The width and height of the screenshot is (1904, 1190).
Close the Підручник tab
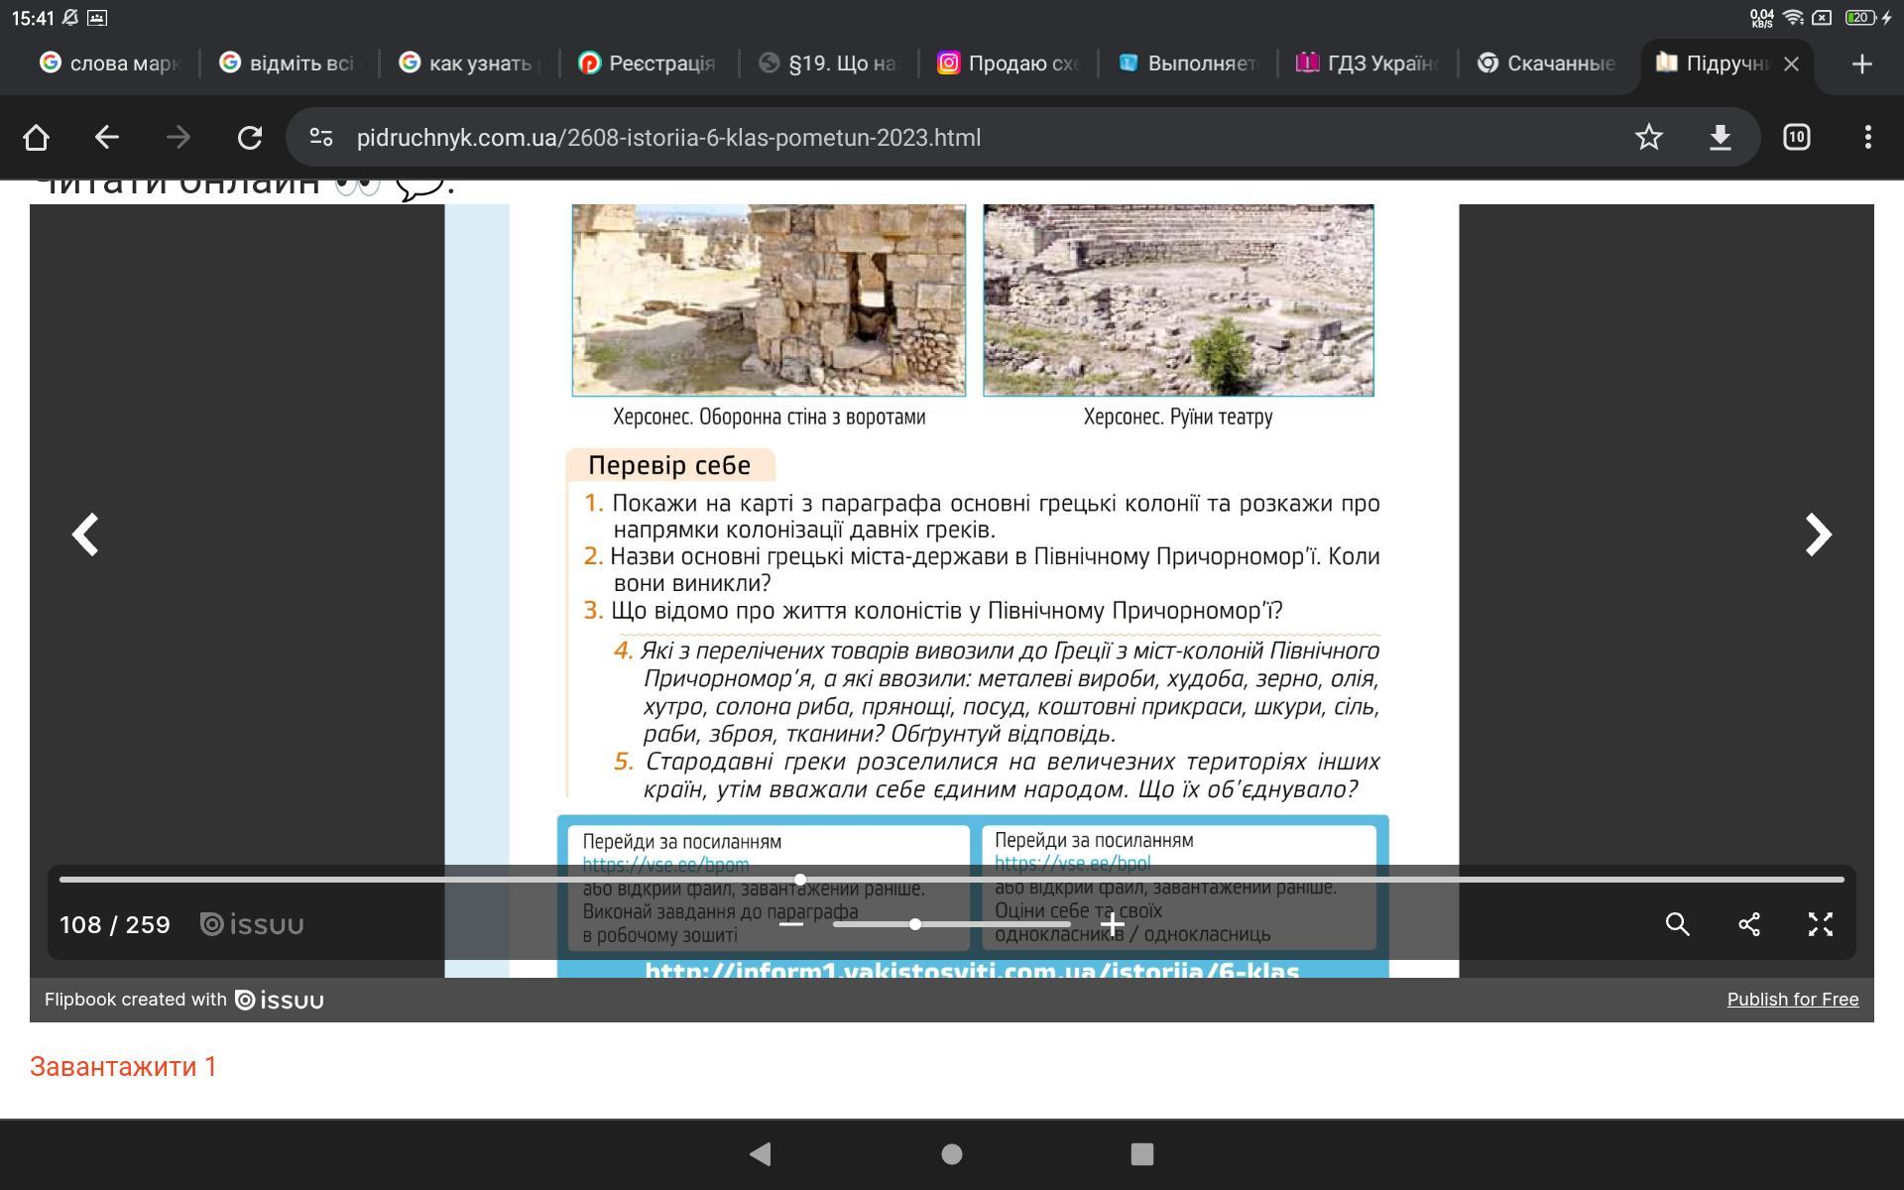click(x=1791, y=63)
